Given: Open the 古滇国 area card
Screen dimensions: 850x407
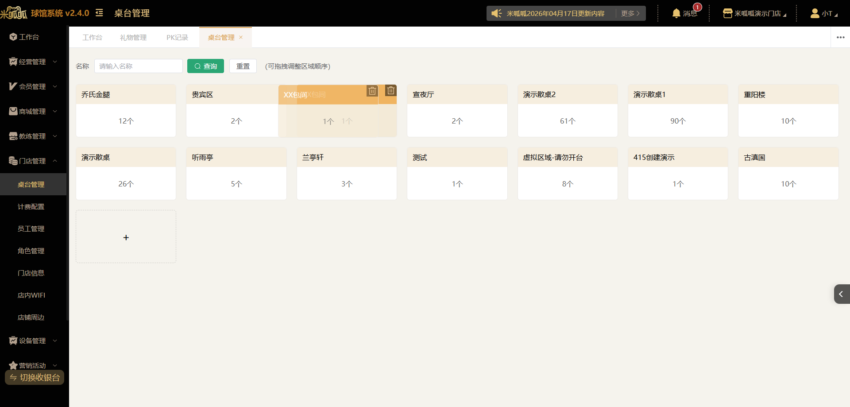Looking at the screenshot, I should tap(788, 174).
